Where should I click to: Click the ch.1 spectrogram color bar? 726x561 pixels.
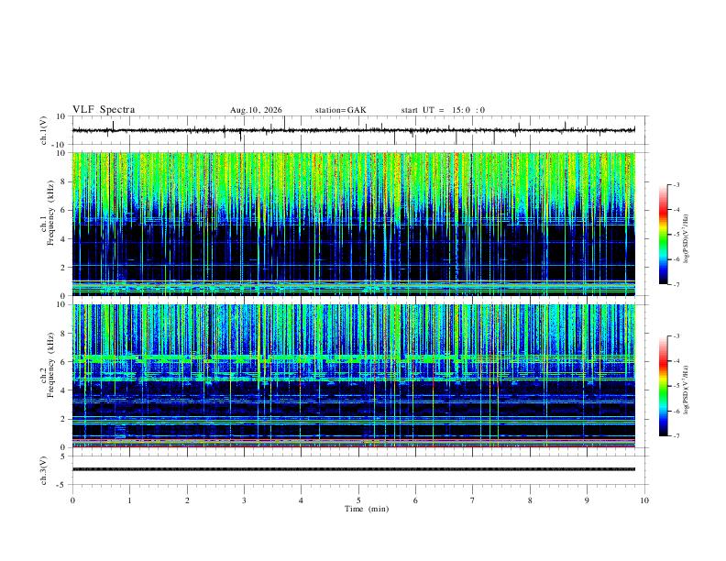pyautogui.click(x=663, y=235)
